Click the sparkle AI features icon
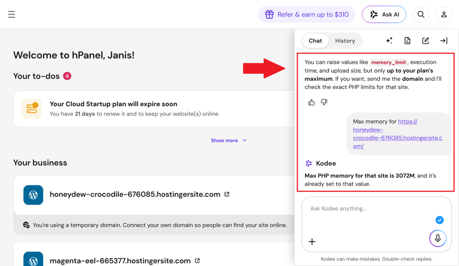 [x=389, y=41]
